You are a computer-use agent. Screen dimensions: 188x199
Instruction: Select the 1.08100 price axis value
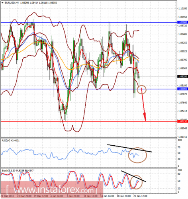click(x=183, y=86)
